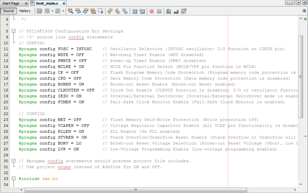Collapse the code fold at line 30

coord(13,161)
